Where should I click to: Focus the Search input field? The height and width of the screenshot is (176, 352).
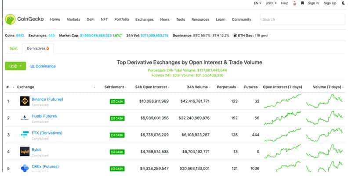(302, 19)
